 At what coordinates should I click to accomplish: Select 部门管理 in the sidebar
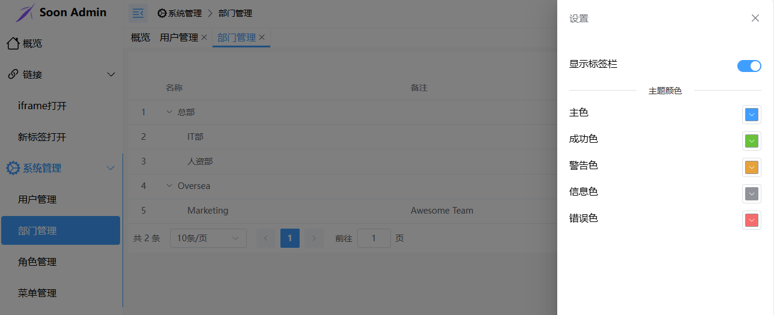[x=61, y=230]
